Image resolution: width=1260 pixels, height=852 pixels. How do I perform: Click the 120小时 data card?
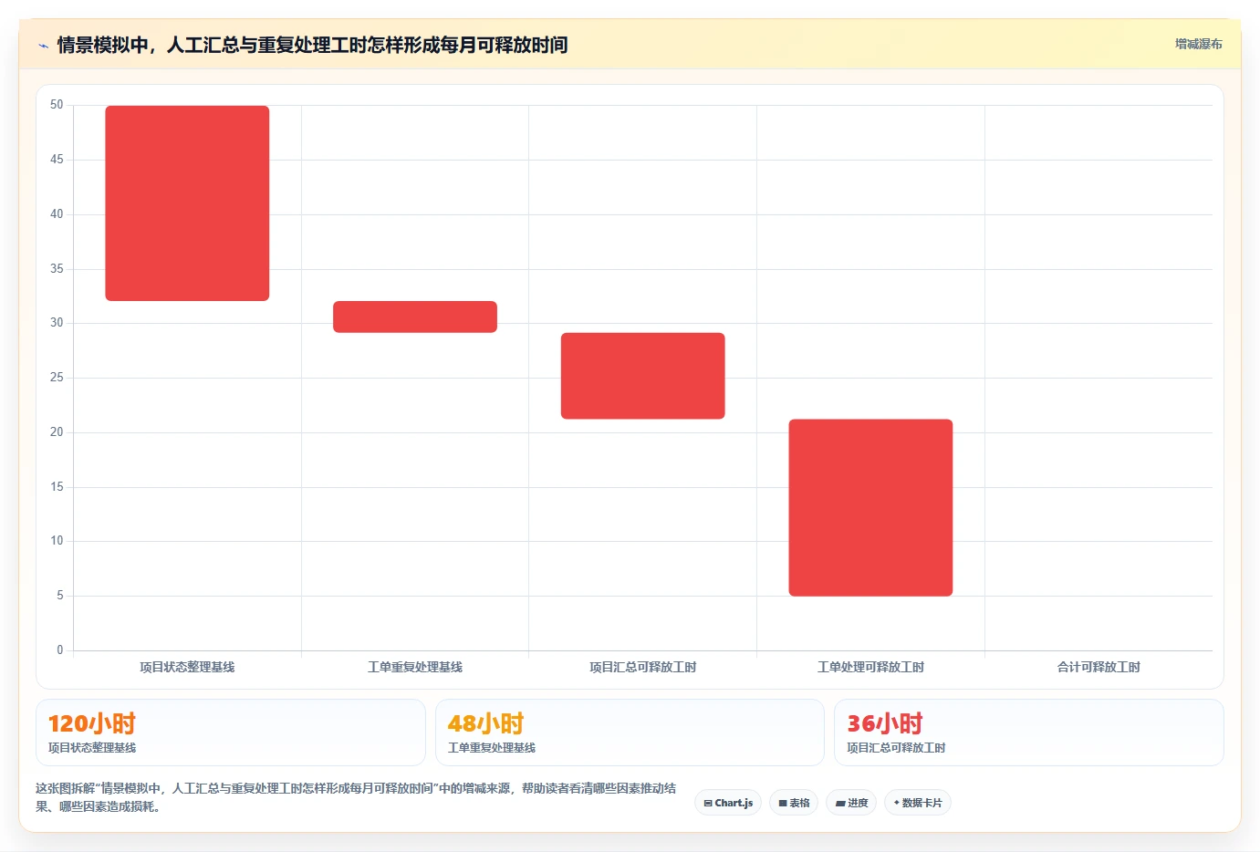(x=231, y=733)
